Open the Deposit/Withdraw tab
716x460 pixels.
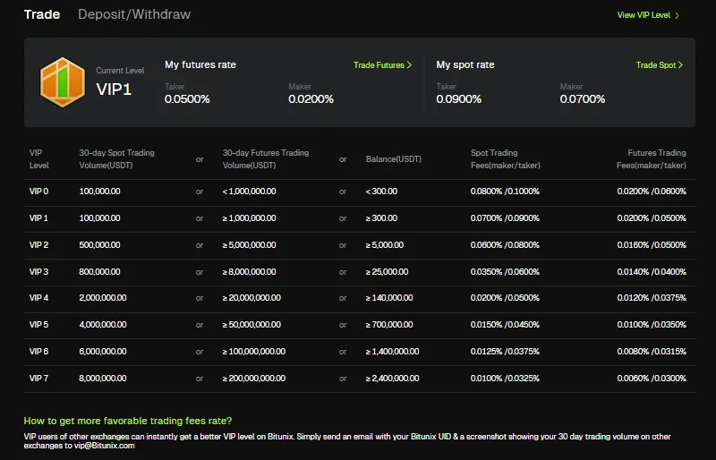point(134,14)
